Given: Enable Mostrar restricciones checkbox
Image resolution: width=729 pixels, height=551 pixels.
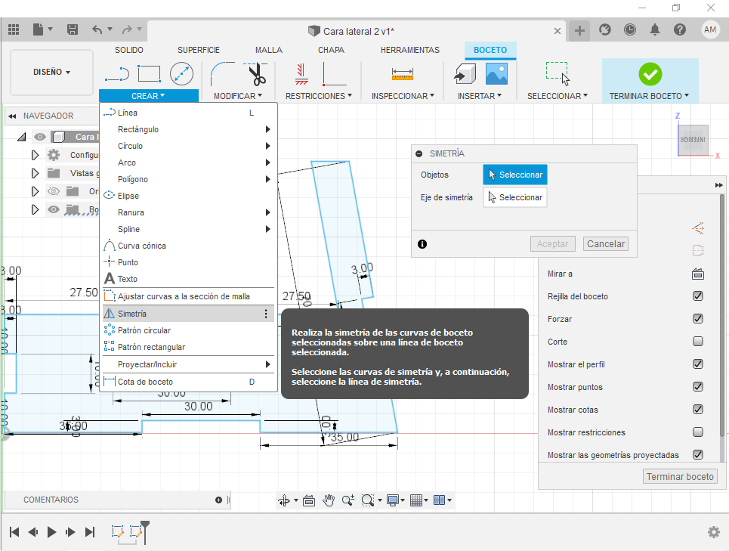Looking at the screenshot, I should click(x=698, y=432).
